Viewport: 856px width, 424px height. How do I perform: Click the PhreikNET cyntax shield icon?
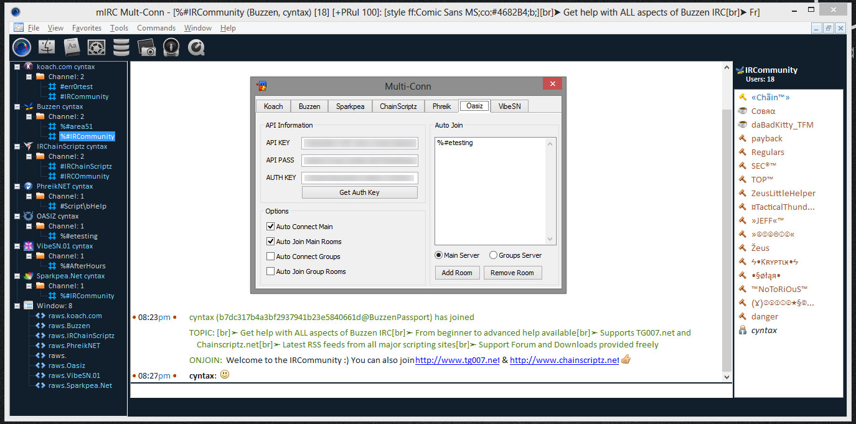(x=29, y=186)
